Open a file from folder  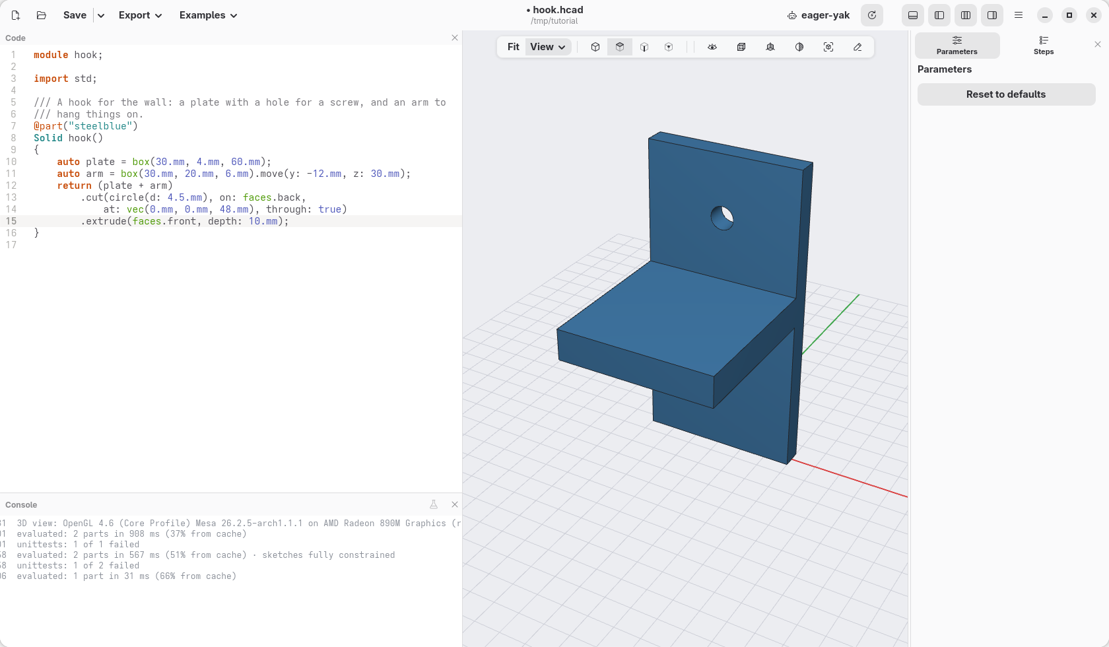pyautogui.click(x=42, y=15)
